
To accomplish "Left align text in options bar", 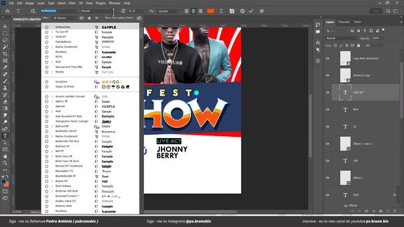I will pos(187,11).
